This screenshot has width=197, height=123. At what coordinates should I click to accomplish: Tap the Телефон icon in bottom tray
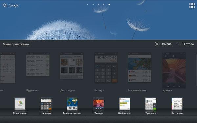pyautogui.click(x=151, y=104)
